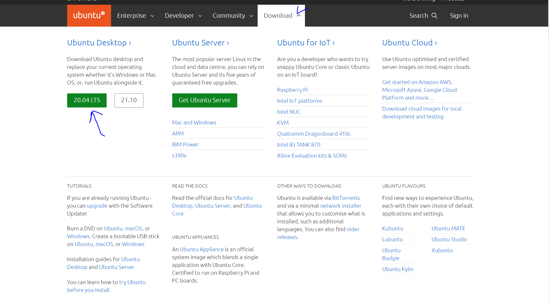Click the BitTorrents download link
The image size is (549, 306).
pyautogui.click(x=346, y=198)
